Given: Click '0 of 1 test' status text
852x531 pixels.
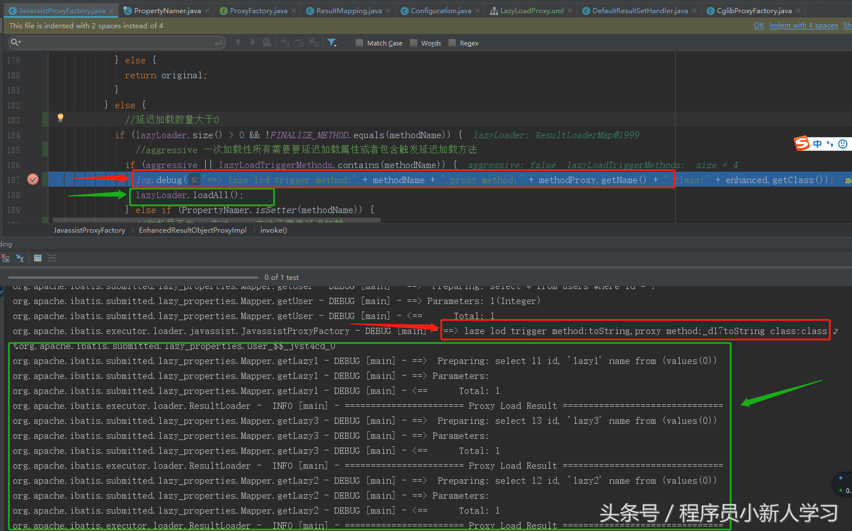Looking at the screenshot, I should click(281, 278).
